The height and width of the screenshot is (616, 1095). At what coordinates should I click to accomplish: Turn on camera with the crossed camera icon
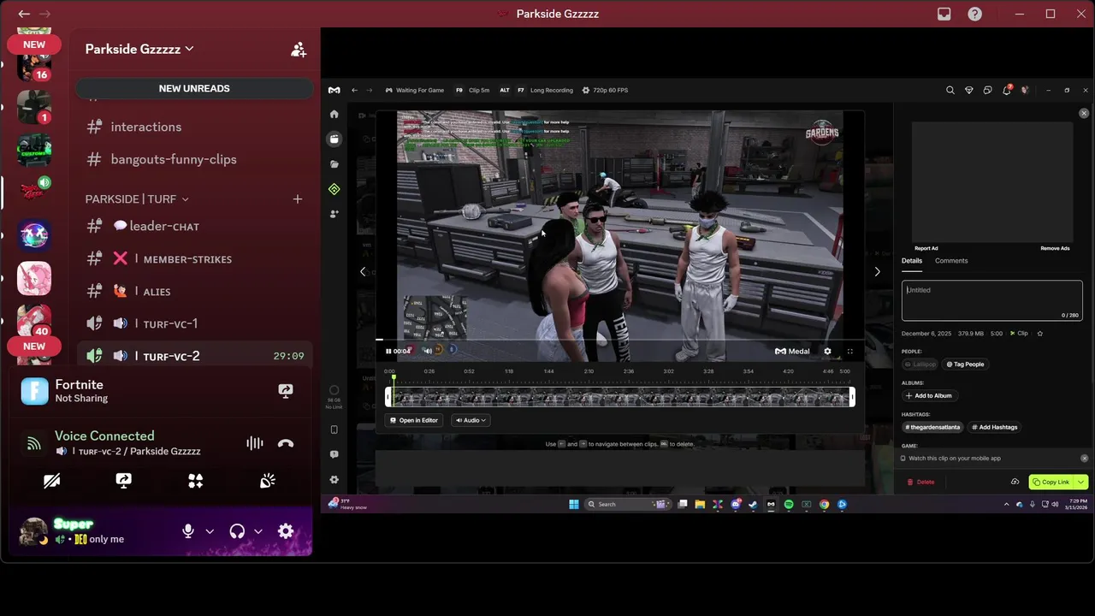pyautogui.click(x=51, y=481)
